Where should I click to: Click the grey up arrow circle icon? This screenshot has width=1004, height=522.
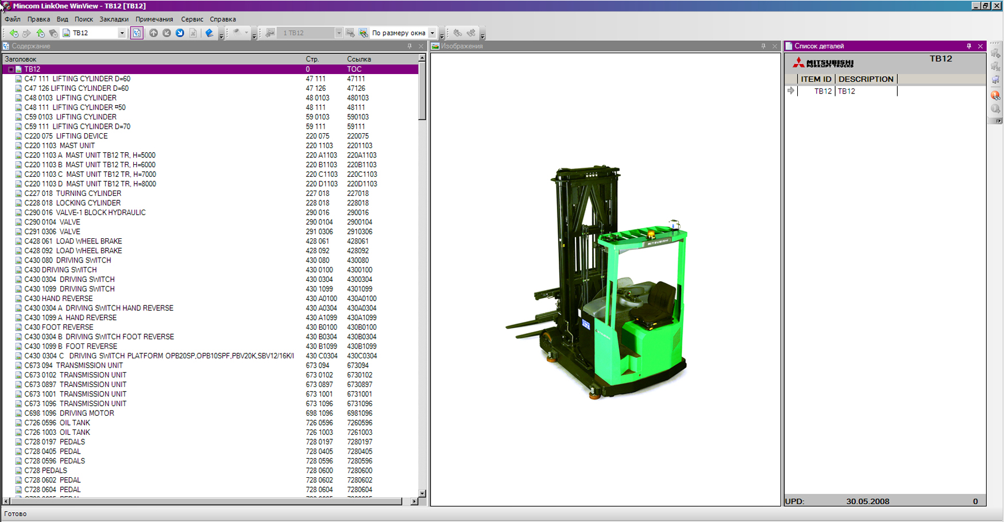[153, 33]
